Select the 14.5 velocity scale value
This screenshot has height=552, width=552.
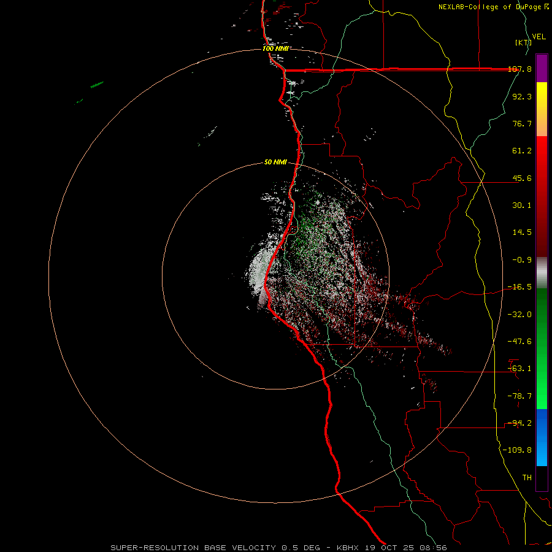[522, 232]
